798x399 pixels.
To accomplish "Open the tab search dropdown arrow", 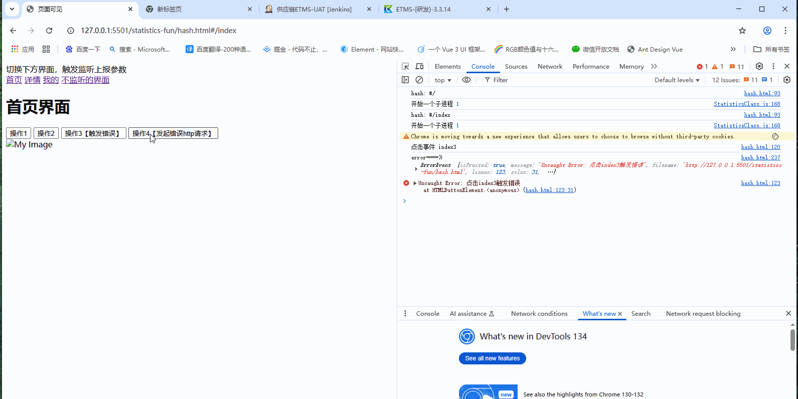I will coord(12,9).
